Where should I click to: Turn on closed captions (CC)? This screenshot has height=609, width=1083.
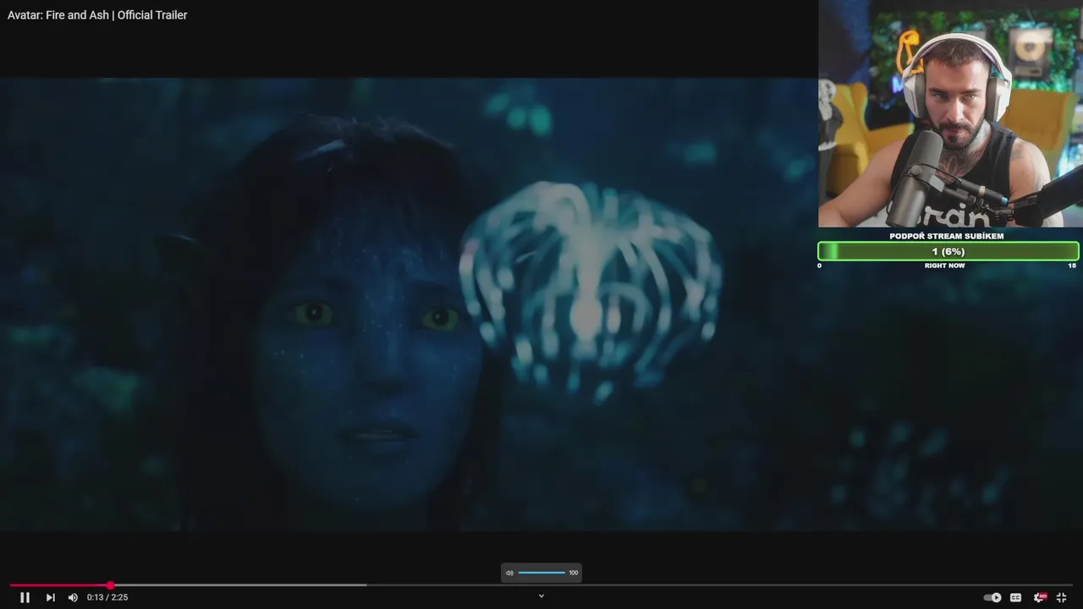click(x=1015, y=597)
